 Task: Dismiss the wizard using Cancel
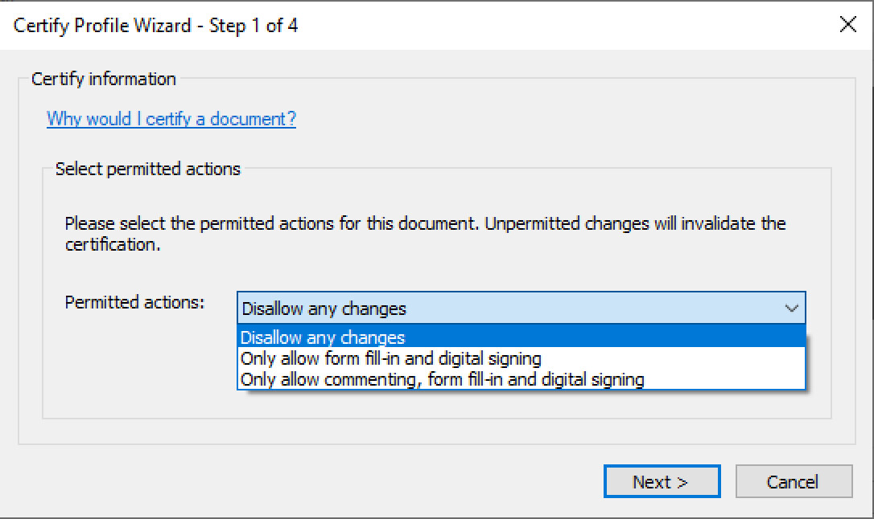[794, 481]
